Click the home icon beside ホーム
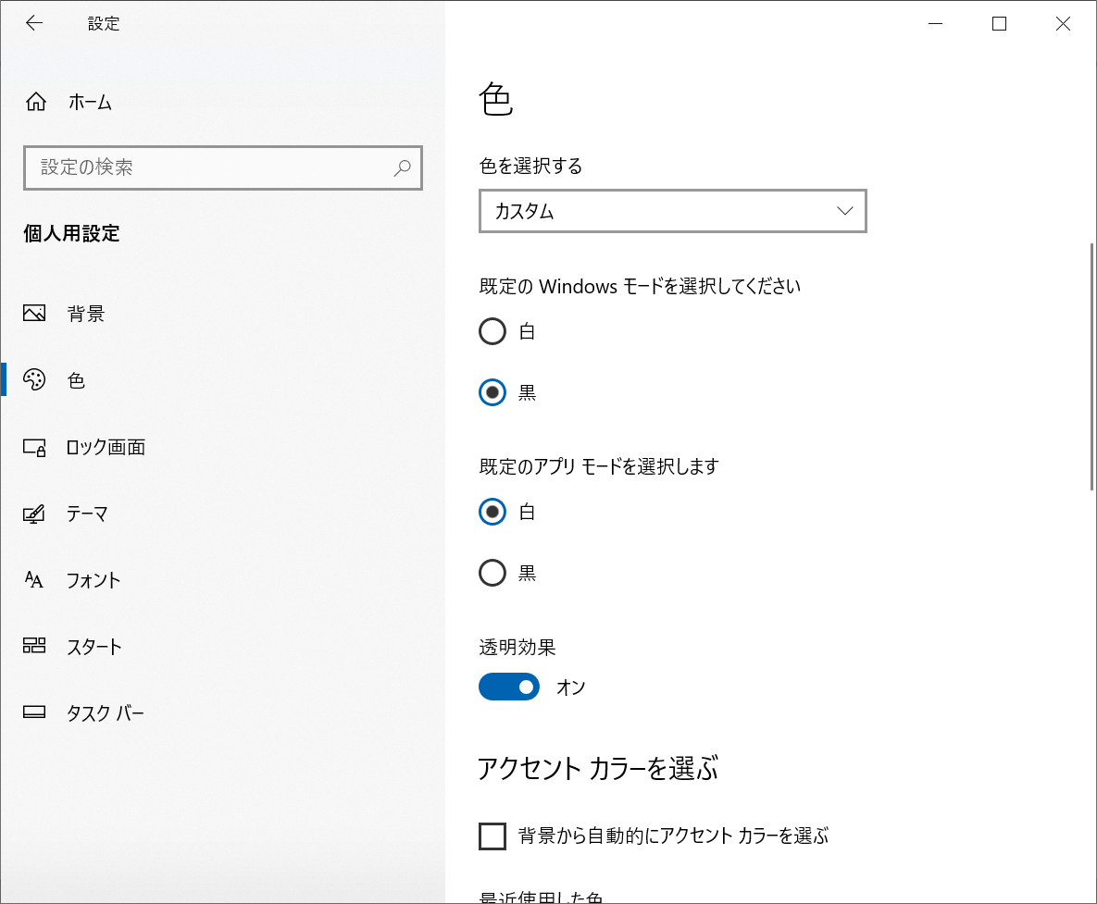1097x904 pixels. click(x=36, y=102)
